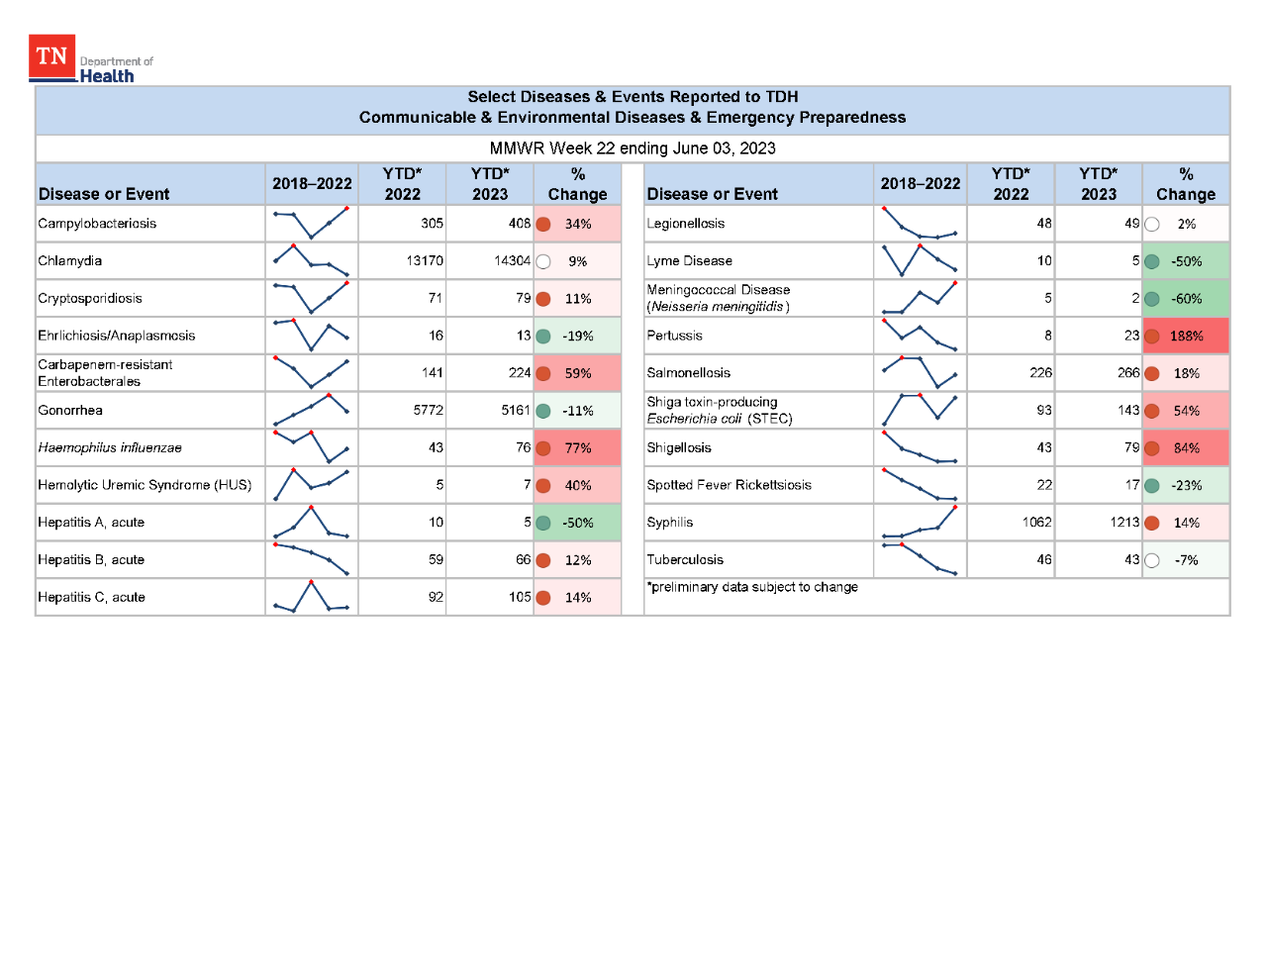Select the green decrease circle for Lyme Disease
Image resolution: width=1267 pixels, height=972 pixels.
click(1152, 260)
